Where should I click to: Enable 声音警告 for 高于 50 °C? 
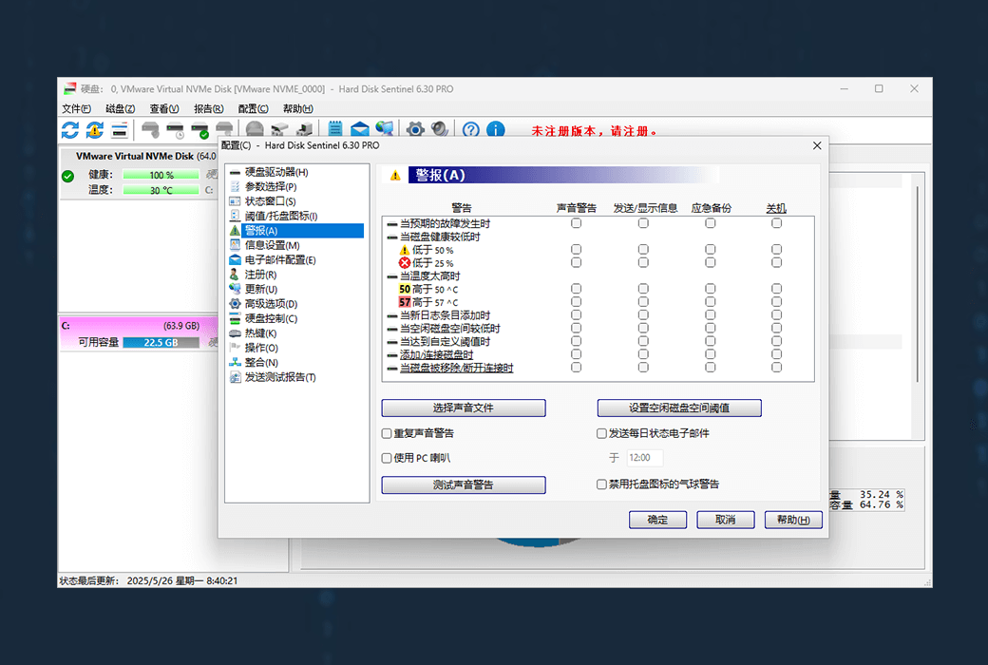pyautogui.click(x=576, y=289)
